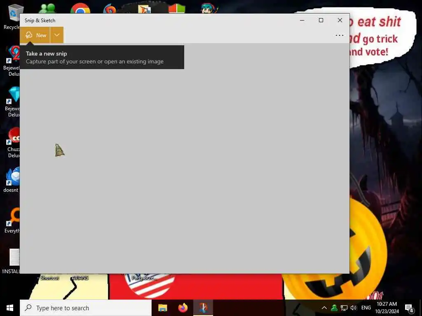Maximize the Snip & Sketch window

click(321, 21)
